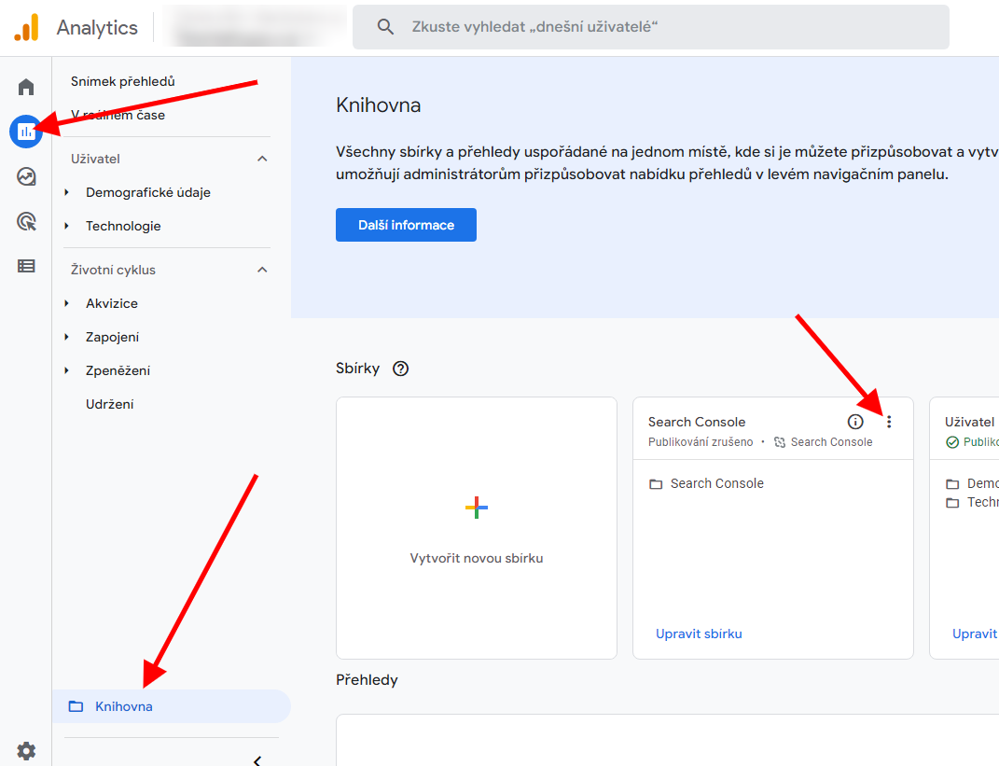Image resolution: width=999 pixels, height=766 pixels.
Task: Open three-dot menu on Search Console card
Action: point(889,422)
